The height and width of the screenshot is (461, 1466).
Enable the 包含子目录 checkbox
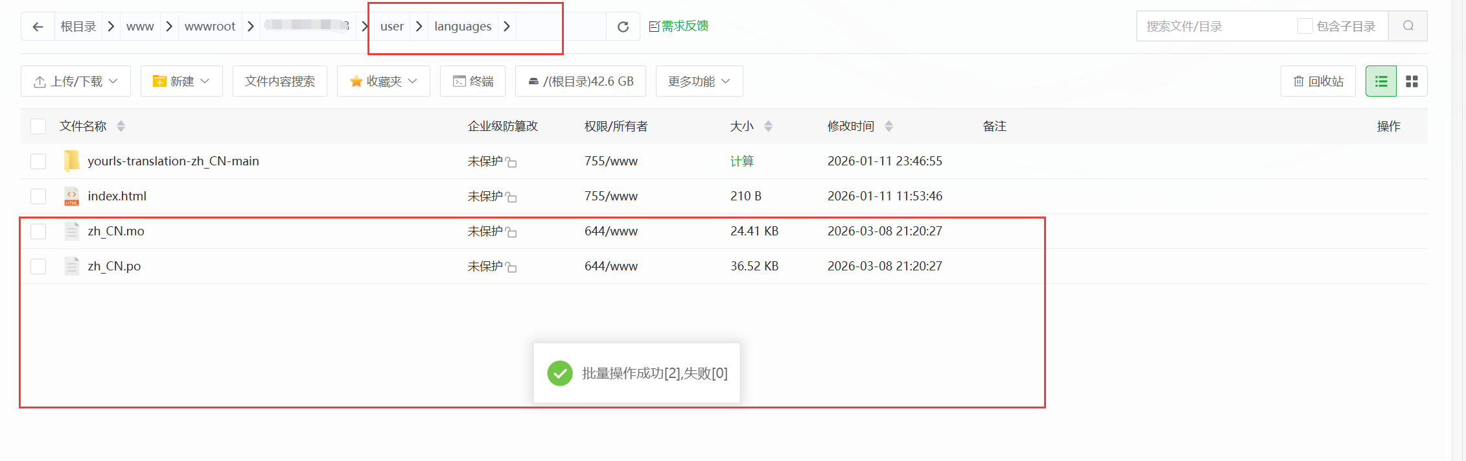click(x=1305, y=26)
